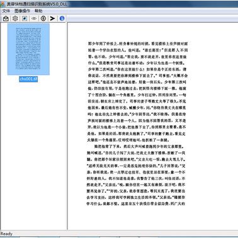Select the chs001.tif page thumbnail
Image resolution: width=238 pixels, height=238 pixels.
point(28,49)
